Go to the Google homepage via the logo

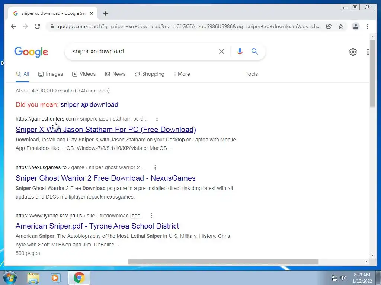[31, 52]
